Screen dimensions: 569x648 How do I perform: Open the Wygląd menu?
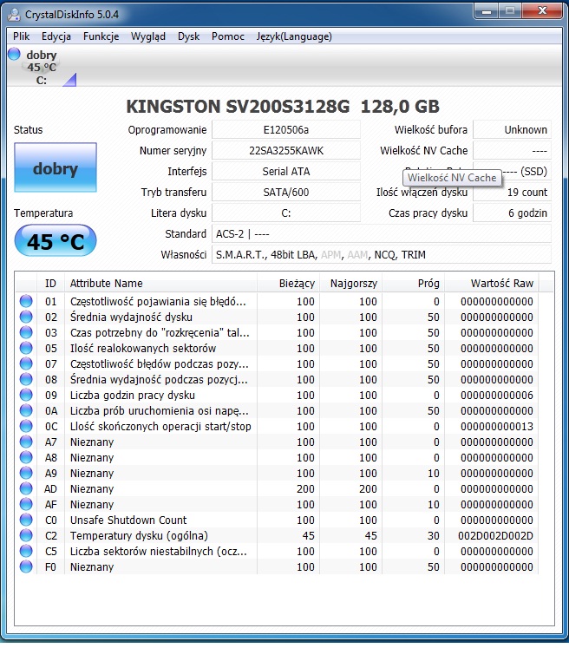(148, 36)
